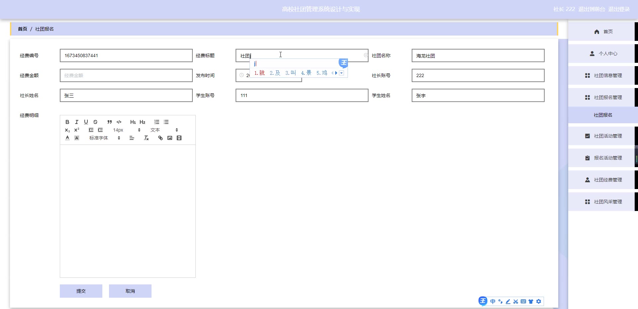The image size is (638, 309).
Task: Open the text color picker
Action: [x=67, y=138]
